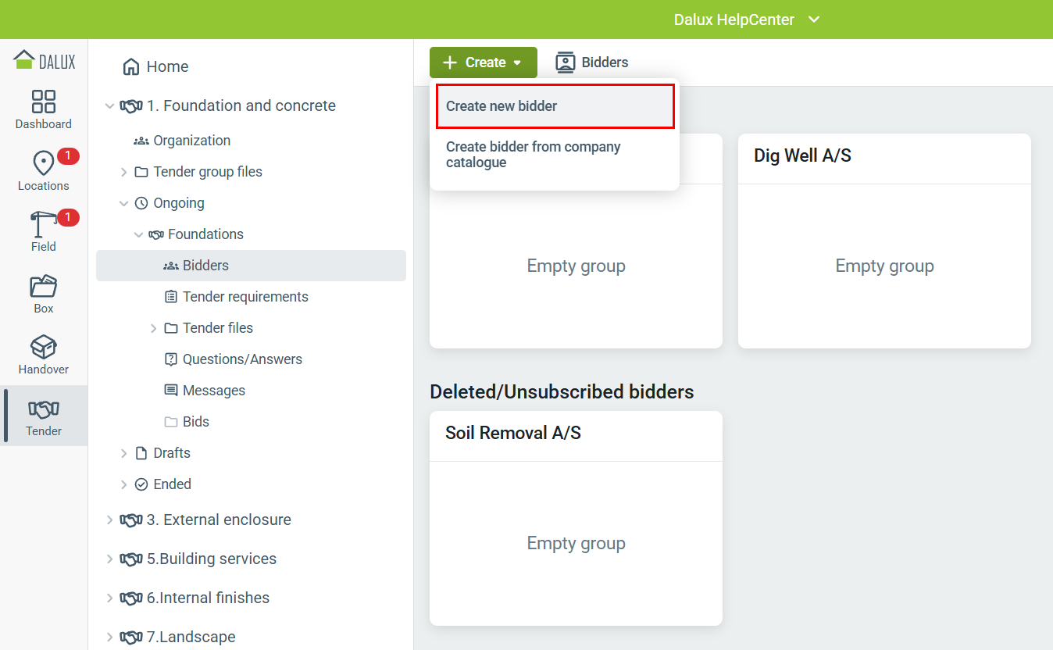Click the Bidders toolbar button
The image size is (1053, 650).
point(592,62)
